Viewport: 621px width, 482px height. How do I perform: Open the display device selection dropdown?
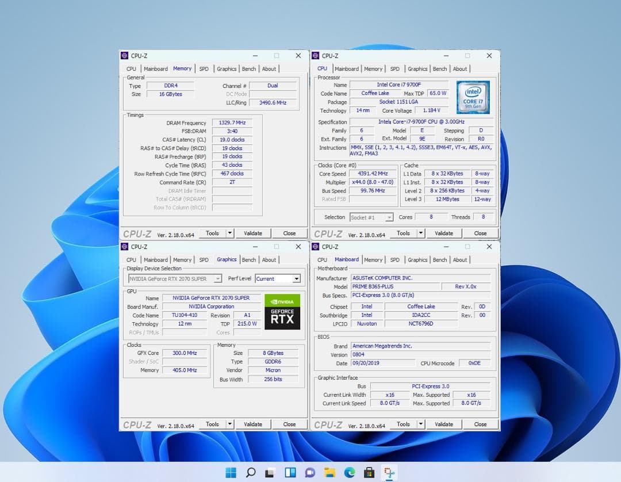coord(217,279)
